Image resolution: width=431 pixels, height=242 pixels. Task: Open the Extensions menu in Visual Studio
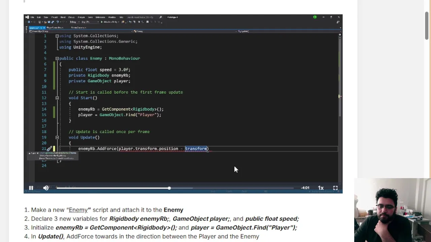100,17
